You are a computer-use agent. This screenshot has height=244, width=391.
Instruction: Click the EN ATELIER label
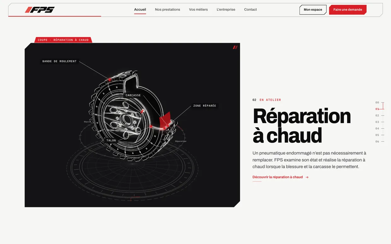270,100
